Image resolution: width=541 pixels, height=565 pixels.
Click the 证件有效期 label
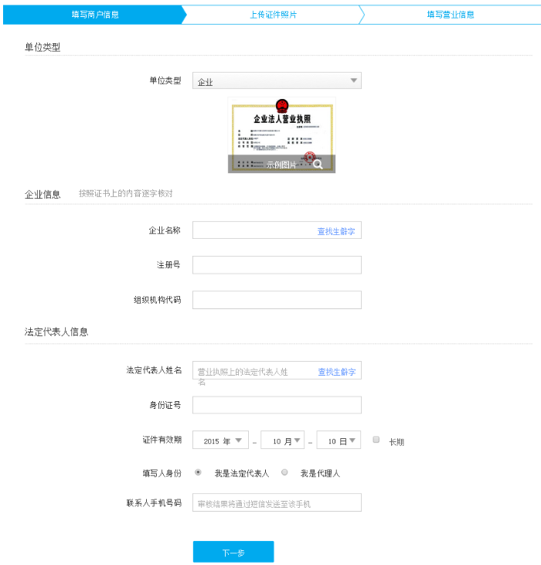(162, 440)
